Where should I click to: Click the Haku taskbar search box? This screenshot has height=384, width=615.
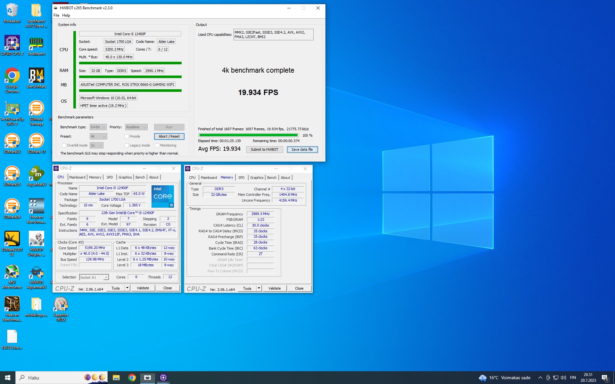[x=61, y=378]
